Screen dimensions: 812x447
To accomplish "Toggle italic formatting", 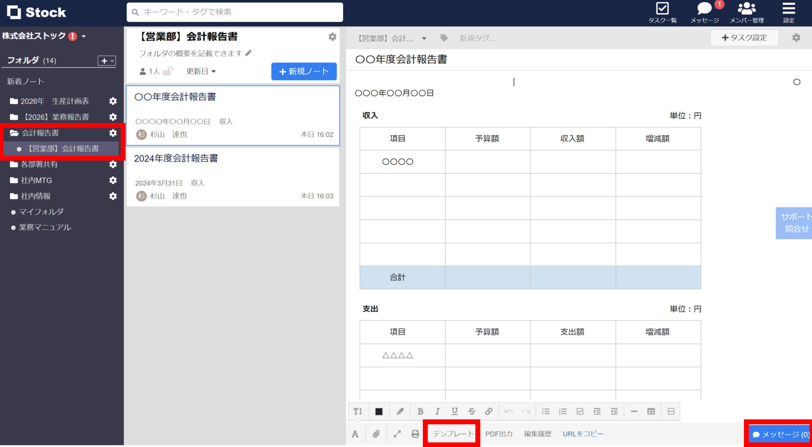I will (437, 411).
